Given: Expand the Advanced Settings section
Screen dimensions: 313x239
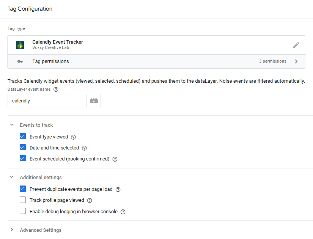Looking at the screenshot, I should 12,230.
